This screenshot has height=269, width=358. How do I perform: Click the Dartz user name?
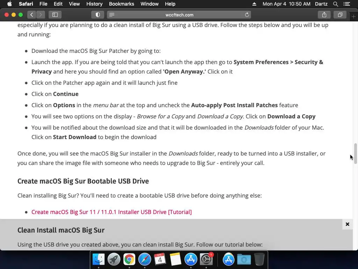pyautogui.click(x=321, y=4)
